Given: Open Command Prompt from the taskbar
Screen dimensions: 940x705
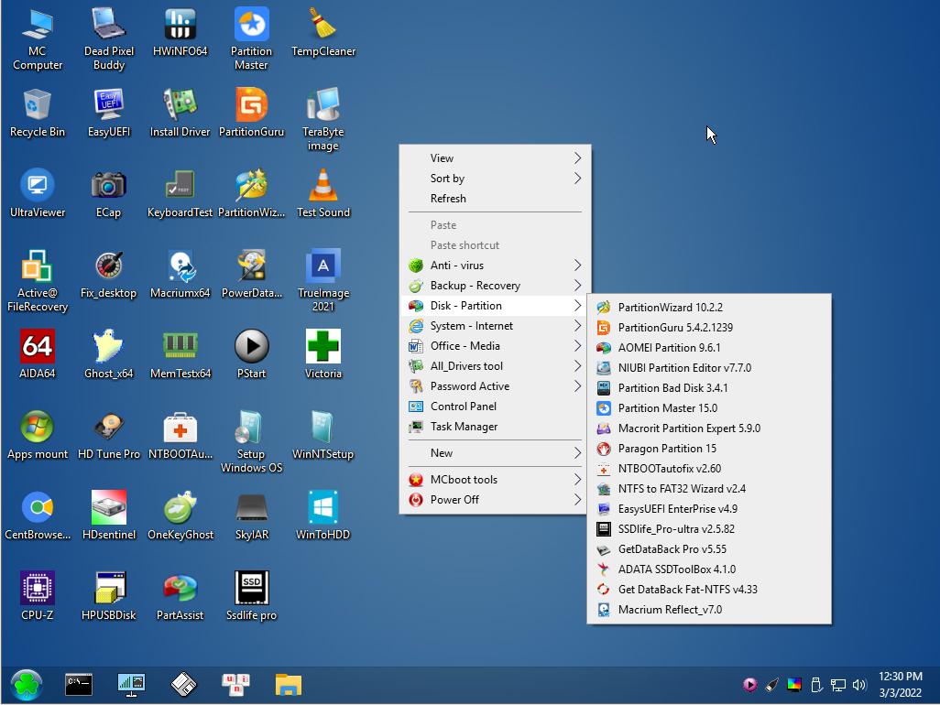Looking at the screenshot, I should coord(80,683).
